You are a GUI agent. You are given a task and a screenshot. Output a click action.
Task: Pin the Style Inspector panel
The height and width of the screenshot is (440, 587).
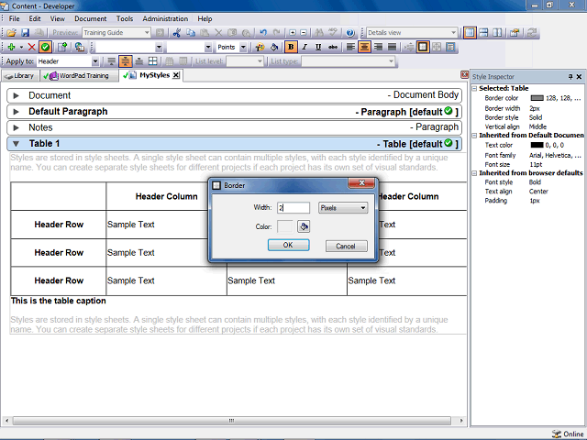click(570, 77)
